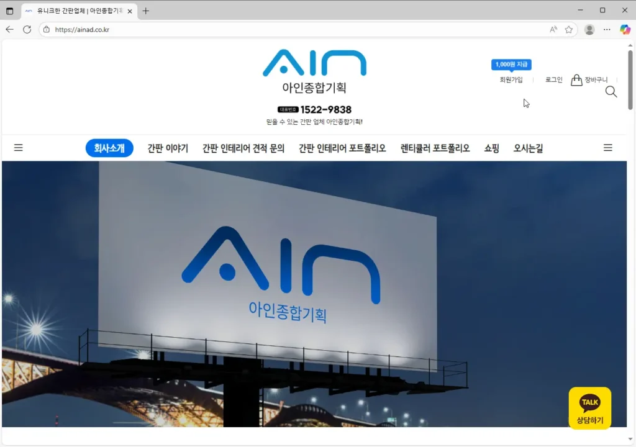Open the shopping cart bag icon
The height and width of the screenshot is (447, 636).
576,80
